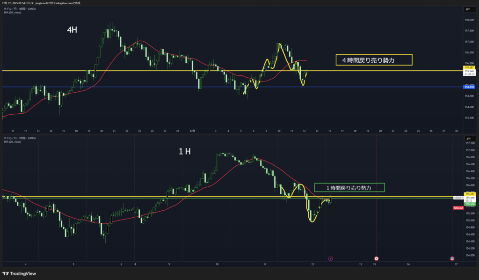Open the Japan flag economic event marker

coord(377,258)
